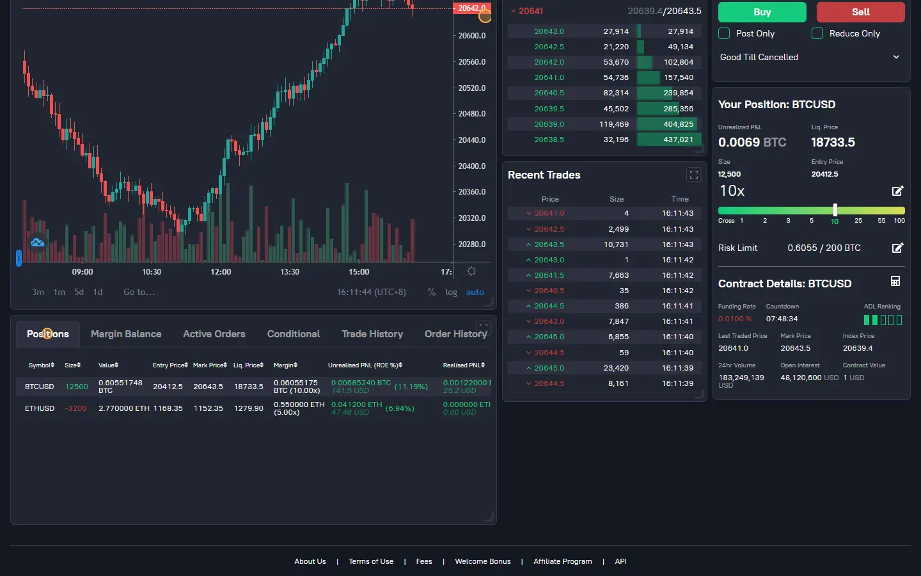The image size is (921, 576).
Task: Click order book price 20640.5
Action: pos(549,93)
